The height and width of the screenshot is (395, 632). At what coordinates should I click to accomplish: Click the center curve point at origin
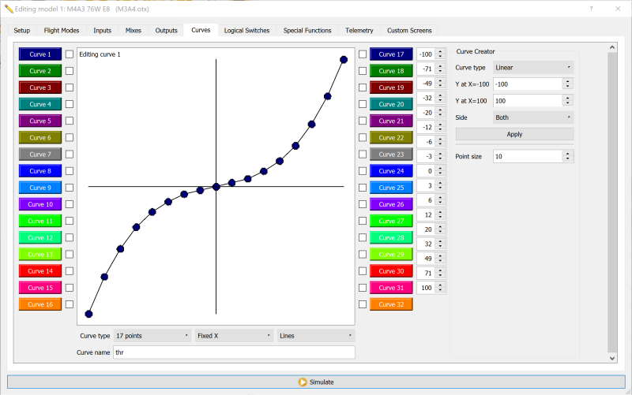tap(216, 187)
